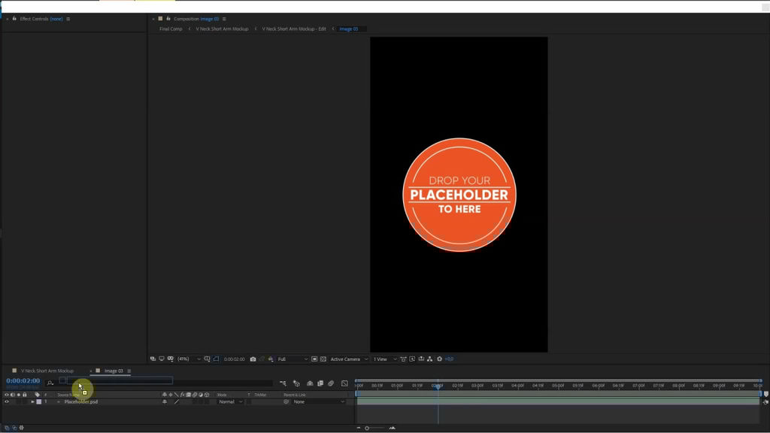This screenshot has width=770, height=433.
Task: Navigate to Final Comp in breadcrumb
Action: pyautogui.click(x=171, y=29)
